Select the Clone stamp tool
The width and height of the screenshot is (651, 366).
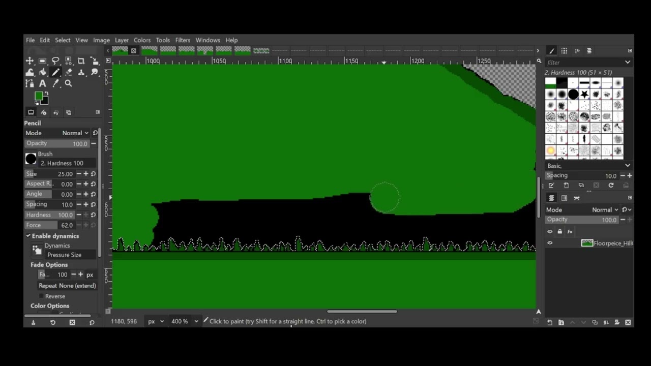[81, 72]
